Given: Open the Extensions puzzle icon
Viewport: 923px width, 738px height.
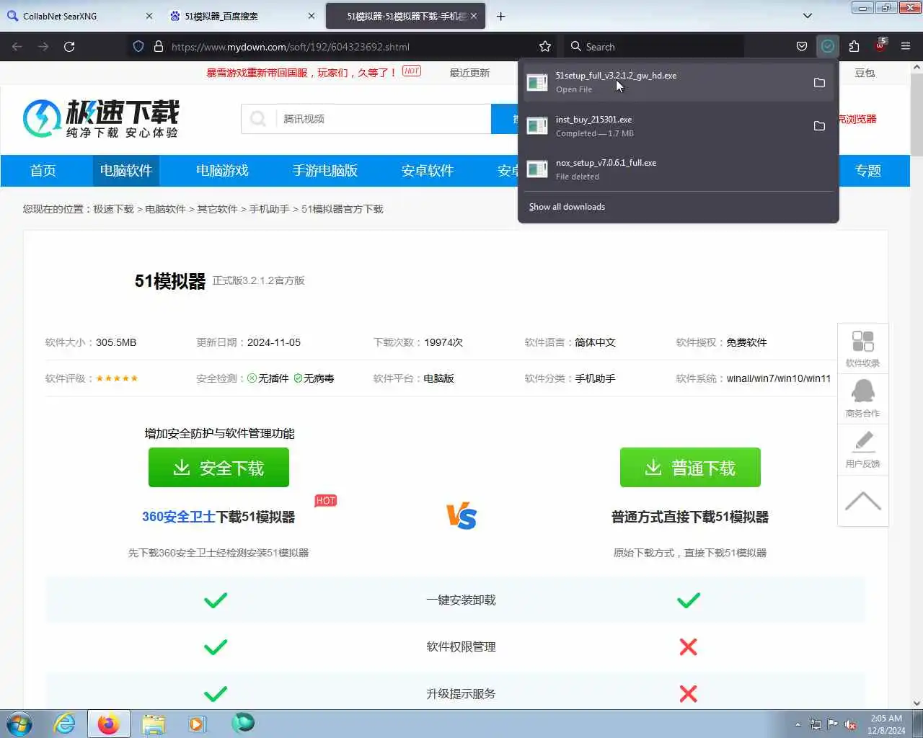Looking at the screenshot, I should (854, 46).
